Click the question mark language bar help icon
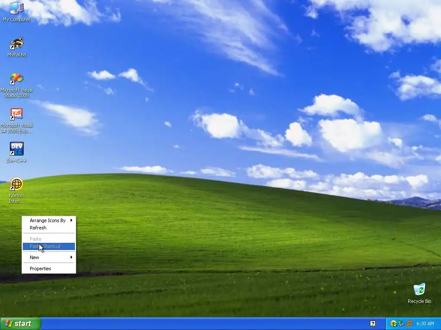 tap(373, 324)
